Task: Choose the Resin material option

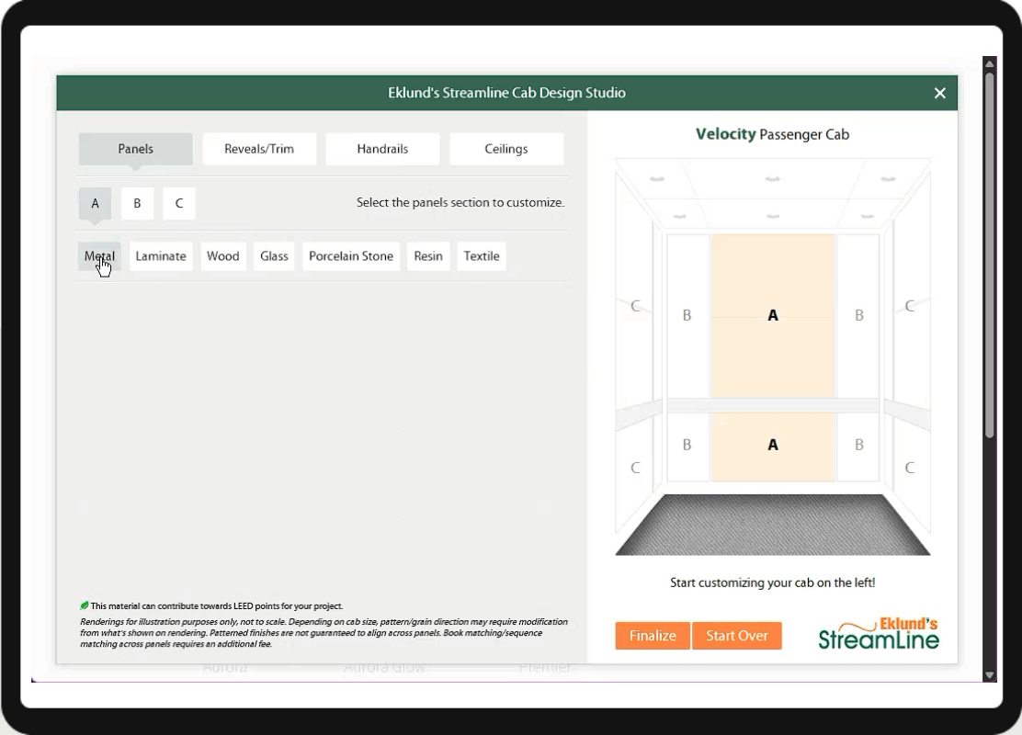Action: click(428, 256)
